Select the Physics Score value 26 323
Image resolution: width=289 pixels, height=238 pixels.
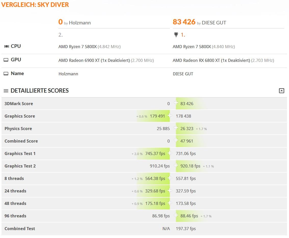pyautogui.click(x=187, y=129)
